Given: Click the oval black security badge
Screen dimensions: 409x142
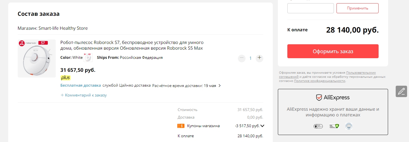Looking at the screenshot, I should pos(318,126).
